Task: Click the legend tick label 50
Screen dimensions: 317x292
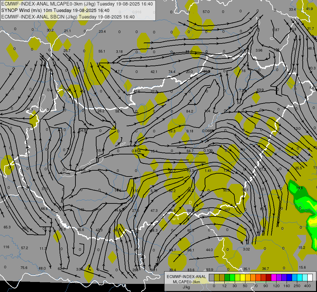Action: tap(245, 286)
